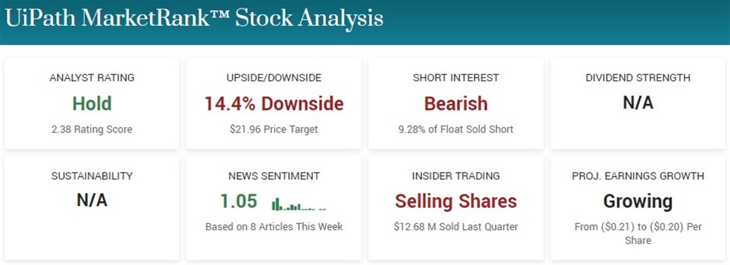Open the Analyst Rating card title
Image resolution: width=730 pixels, height=265 pixels.
92,78
